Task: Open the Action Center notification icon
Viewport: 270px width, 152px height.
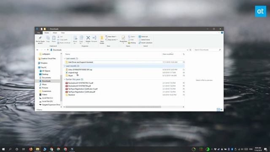Action: tap(265, 149)
